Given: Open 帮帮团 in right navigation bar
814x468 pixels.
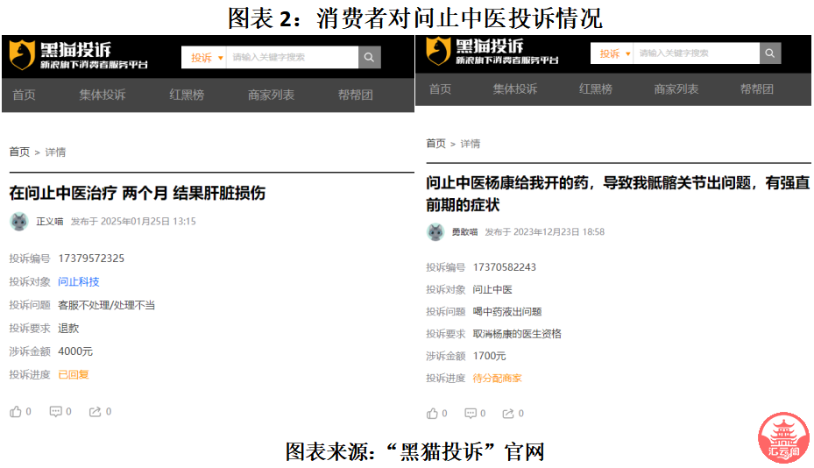Looking at the screenshot, I should (757, 89).
